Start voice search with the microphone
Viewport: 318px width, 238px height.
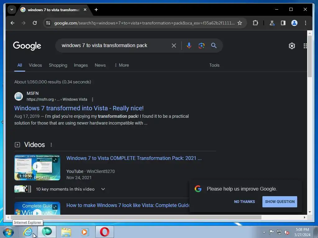click(x=189, y=46)
